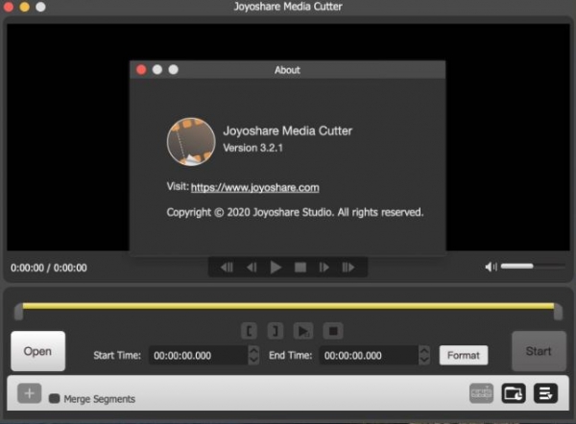576x424 pixels.
Task: Show the segment list icon
Action: [x=545, y=393]
